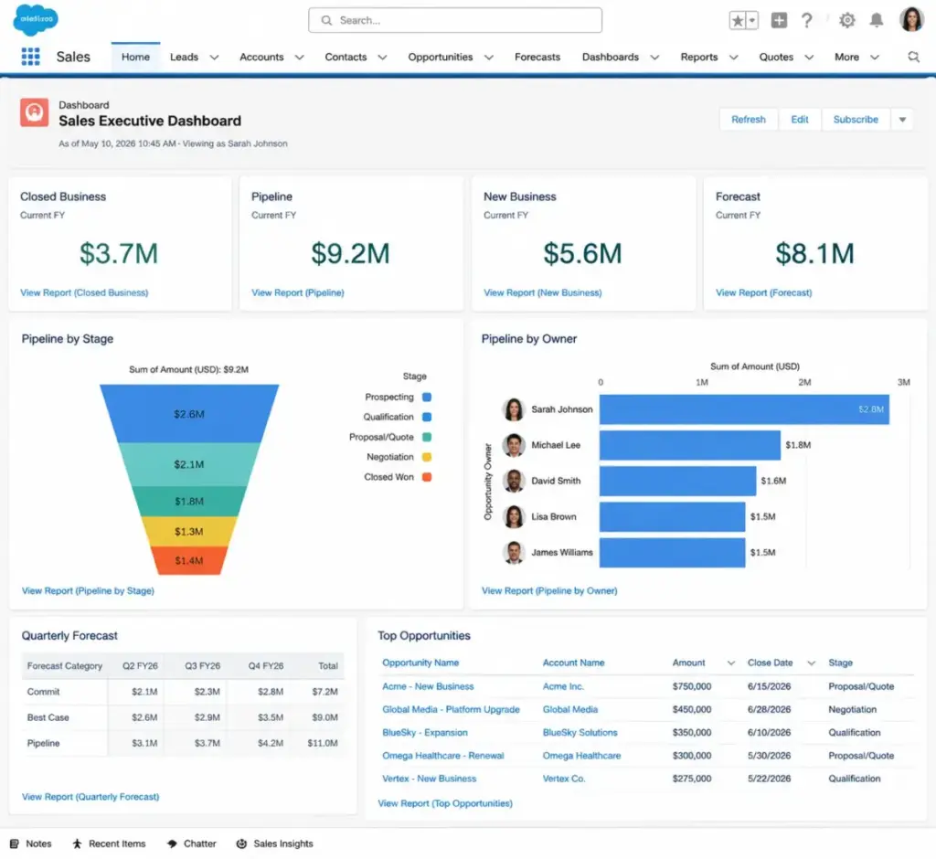This screenshot has width=936, height=859.
Task: Open the Forecasts tab
Action: click(x=537, y=58)
